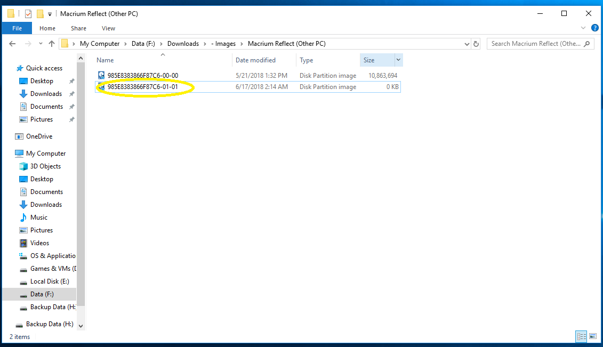Sort by the Date modified column
Screen dimensions: 603x347
(264, 60)
